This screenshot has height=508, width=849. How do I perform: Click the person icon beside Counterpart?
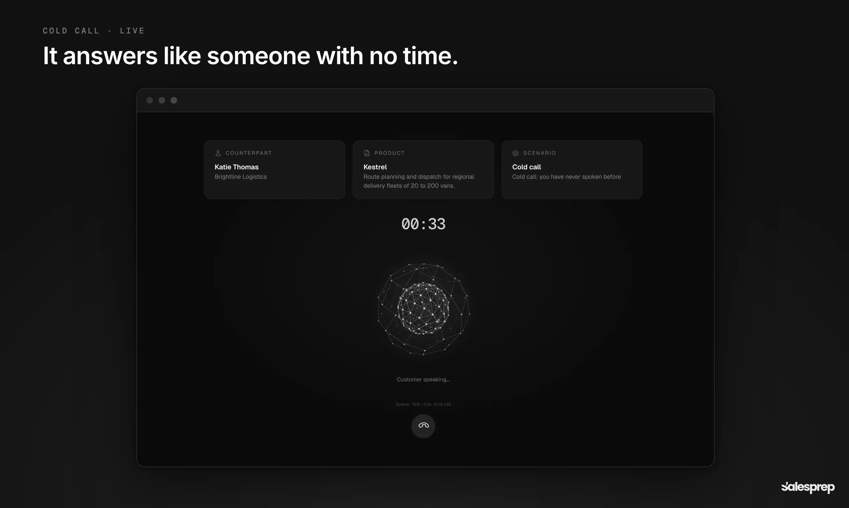(x=218, y=153)
